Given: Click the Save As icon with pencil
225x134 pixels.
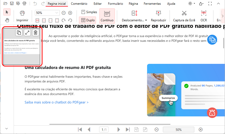Looking at the screenshot, I should (x=18, y=3).
